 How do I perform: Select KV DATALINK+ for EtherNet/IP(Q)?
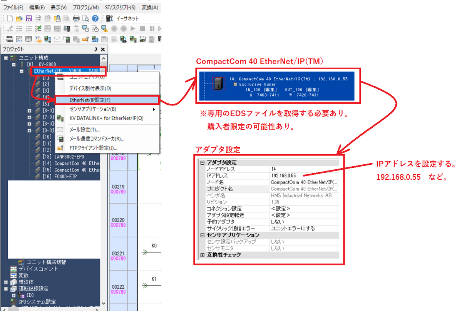[107, 119]
